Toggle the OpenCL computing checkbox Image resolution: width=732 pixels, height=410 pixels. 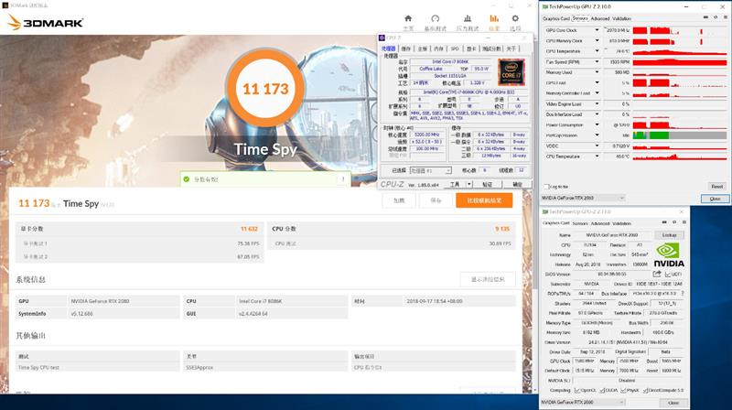[577, 390]
